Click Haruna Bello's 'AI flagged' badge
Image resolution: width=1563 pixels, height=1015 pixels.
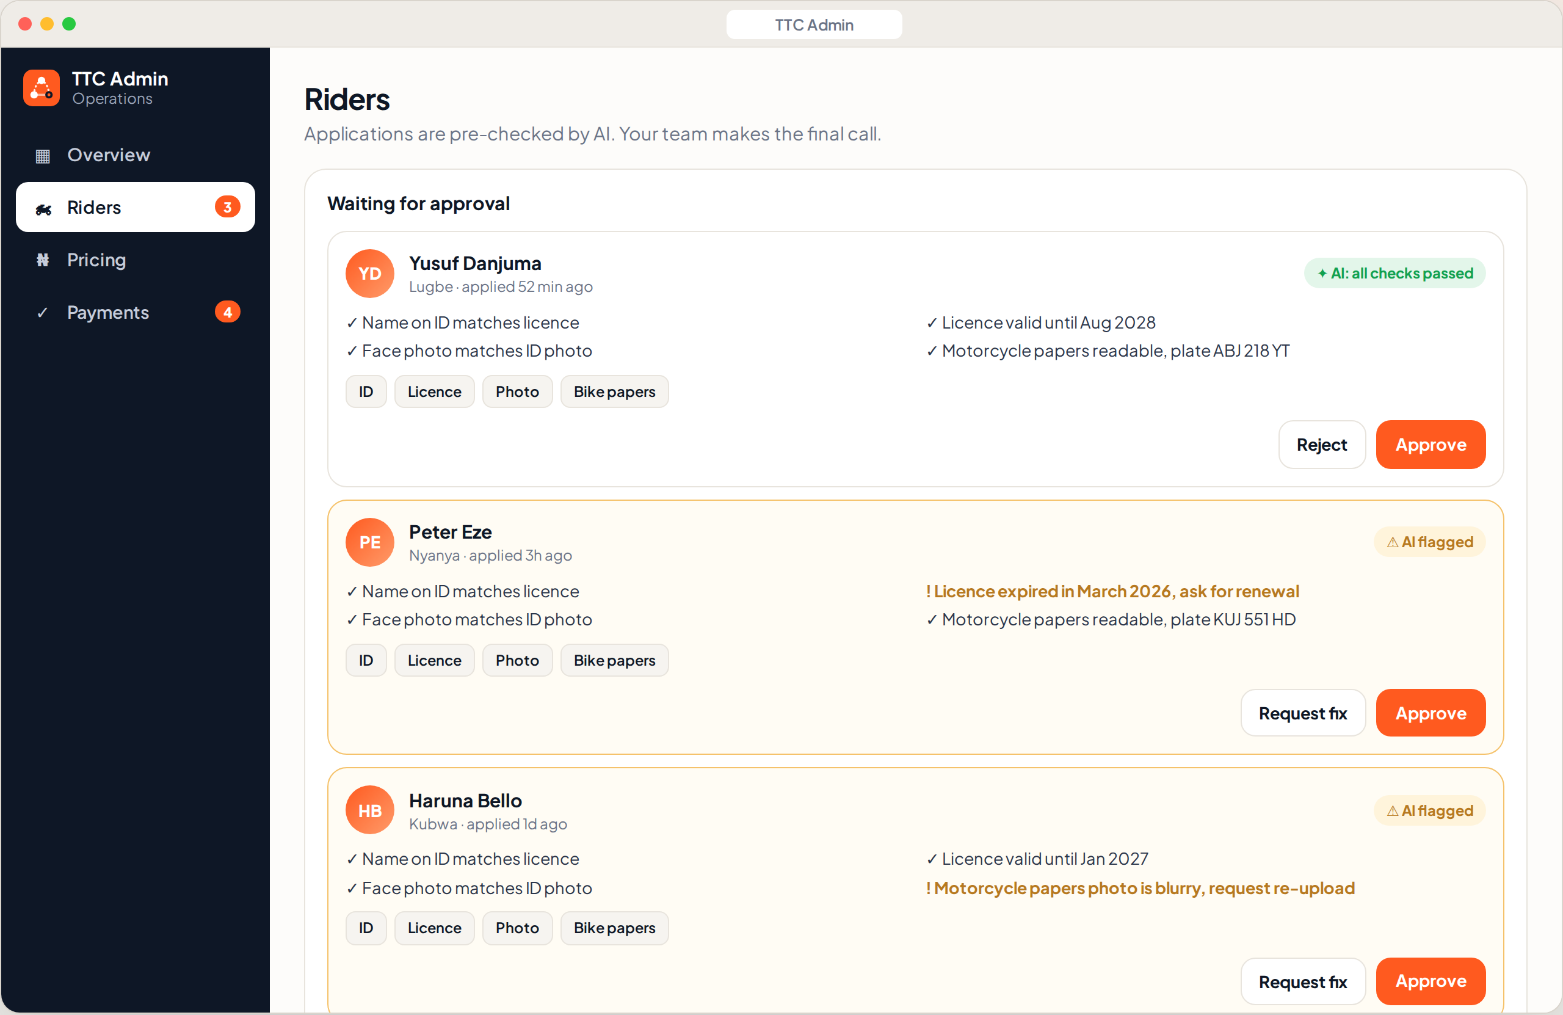pyautogui.click(x=1429, y=810)
